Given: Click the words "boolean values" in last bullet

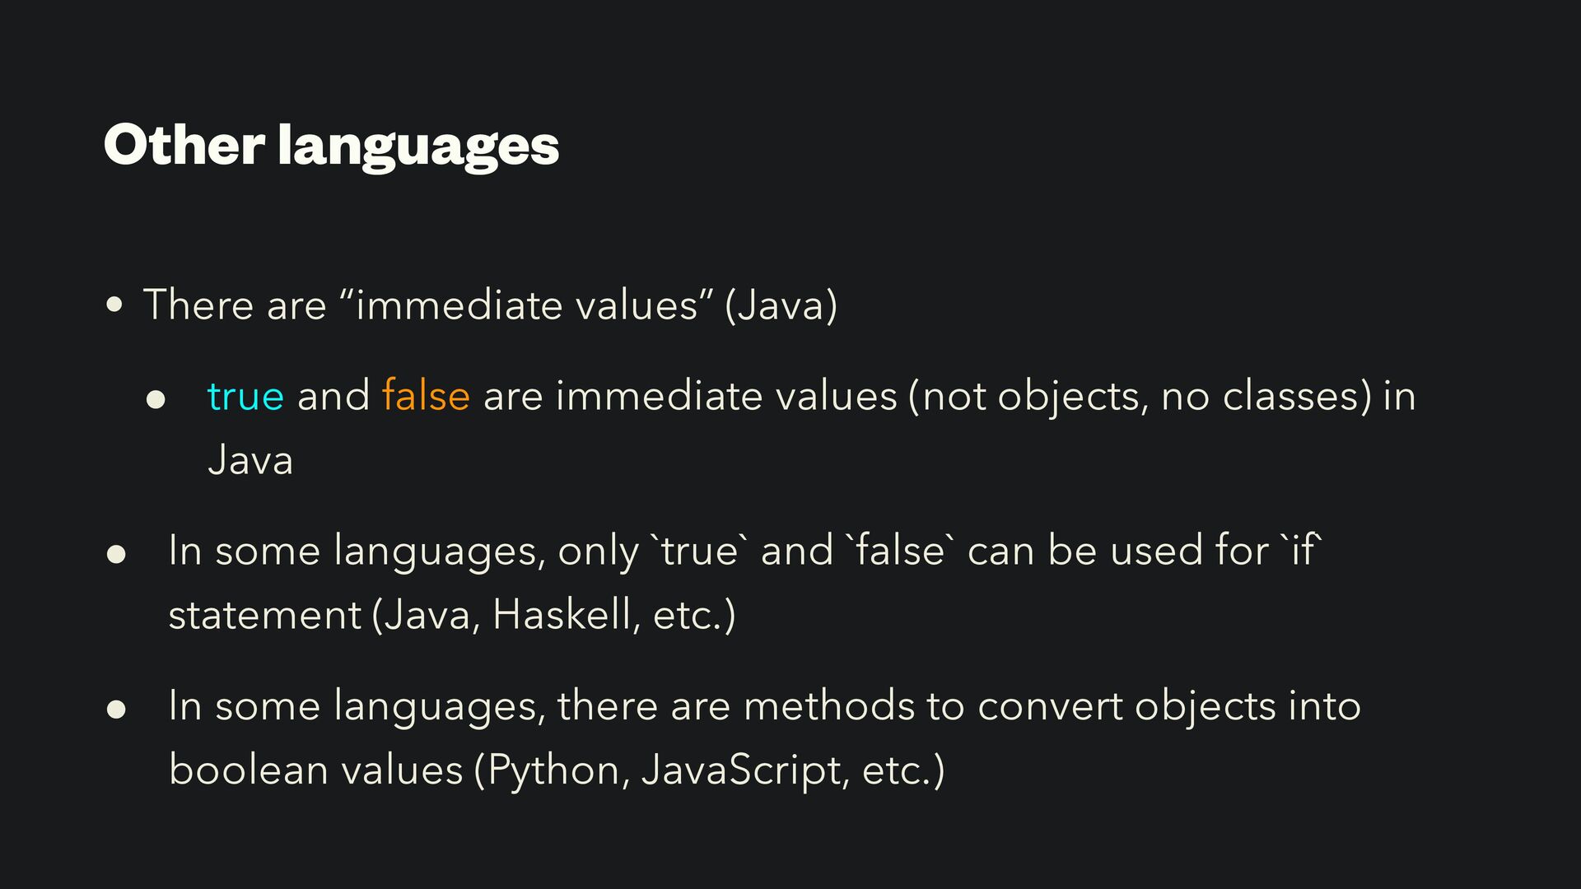Looking at the screenshot, I should (x=315, y=770).
